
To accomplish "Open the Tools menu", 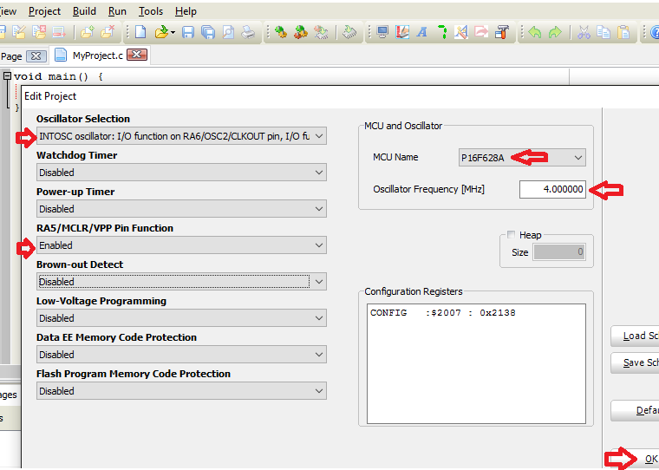I will coord(151,11).
